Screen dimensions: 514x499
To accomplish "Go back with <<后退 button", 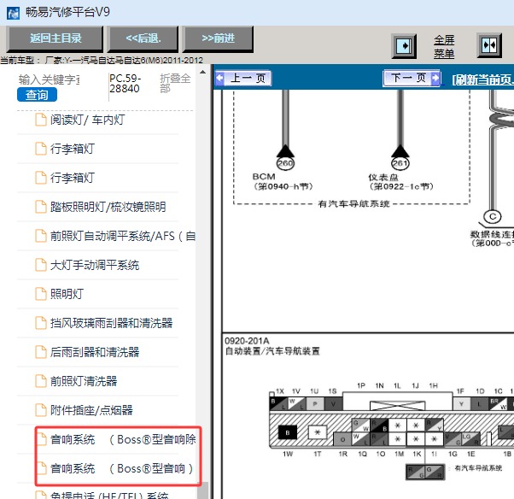I will [143, 38].
